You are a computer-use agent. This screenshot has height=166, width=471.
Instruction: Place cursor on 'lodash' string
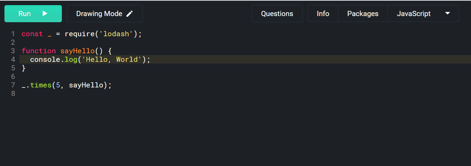pyautogui.click(x=116, y=34)
